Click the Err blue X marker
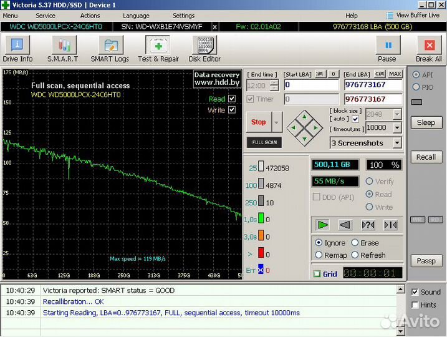The width and height of the screenshot is (447, 337). [x=261, y=270]
